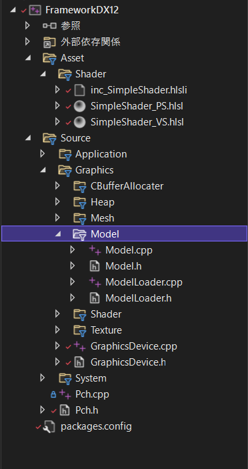The width and height of the screenshot is (248, 469).
Task: Select the ModelLoader.cpp file name
Action: [144, 282]
